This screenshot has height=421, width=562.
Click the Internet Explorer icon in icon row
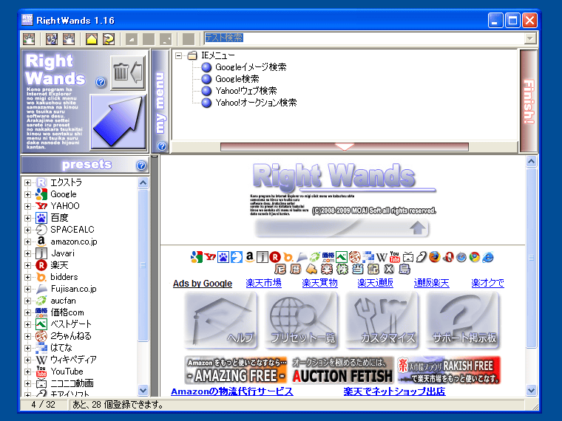[488, 257]
